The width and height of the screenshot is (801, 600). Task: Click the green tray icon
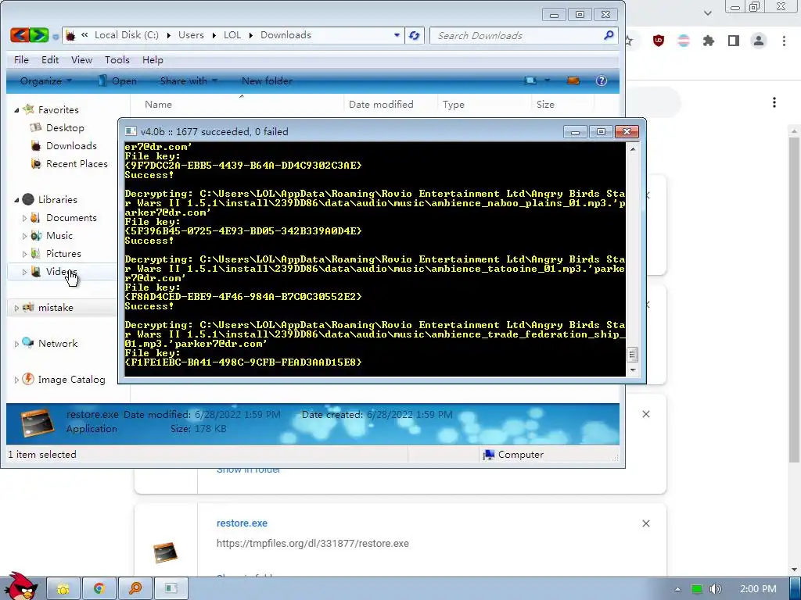point(696,589)
